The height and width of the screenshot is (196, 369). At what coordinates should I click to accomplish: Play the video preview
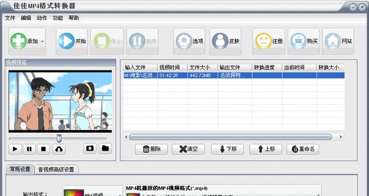[x=15, y=149]
